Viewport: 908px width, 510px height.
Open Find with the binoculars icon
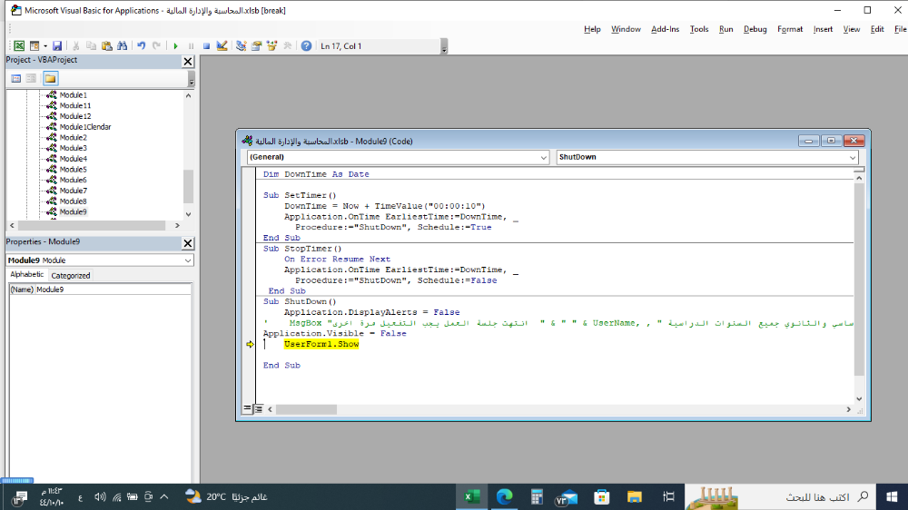(123, 45)
